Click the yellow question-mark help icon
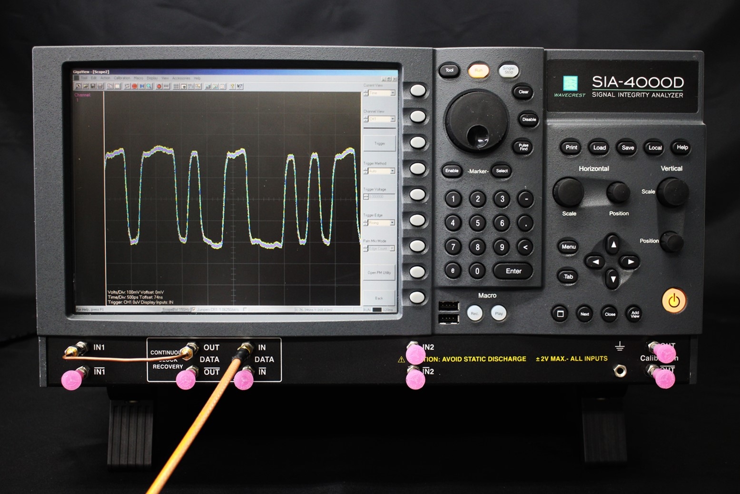Image resolution: width=740 pixels, height=494 pixels. (x=232, y=86)
